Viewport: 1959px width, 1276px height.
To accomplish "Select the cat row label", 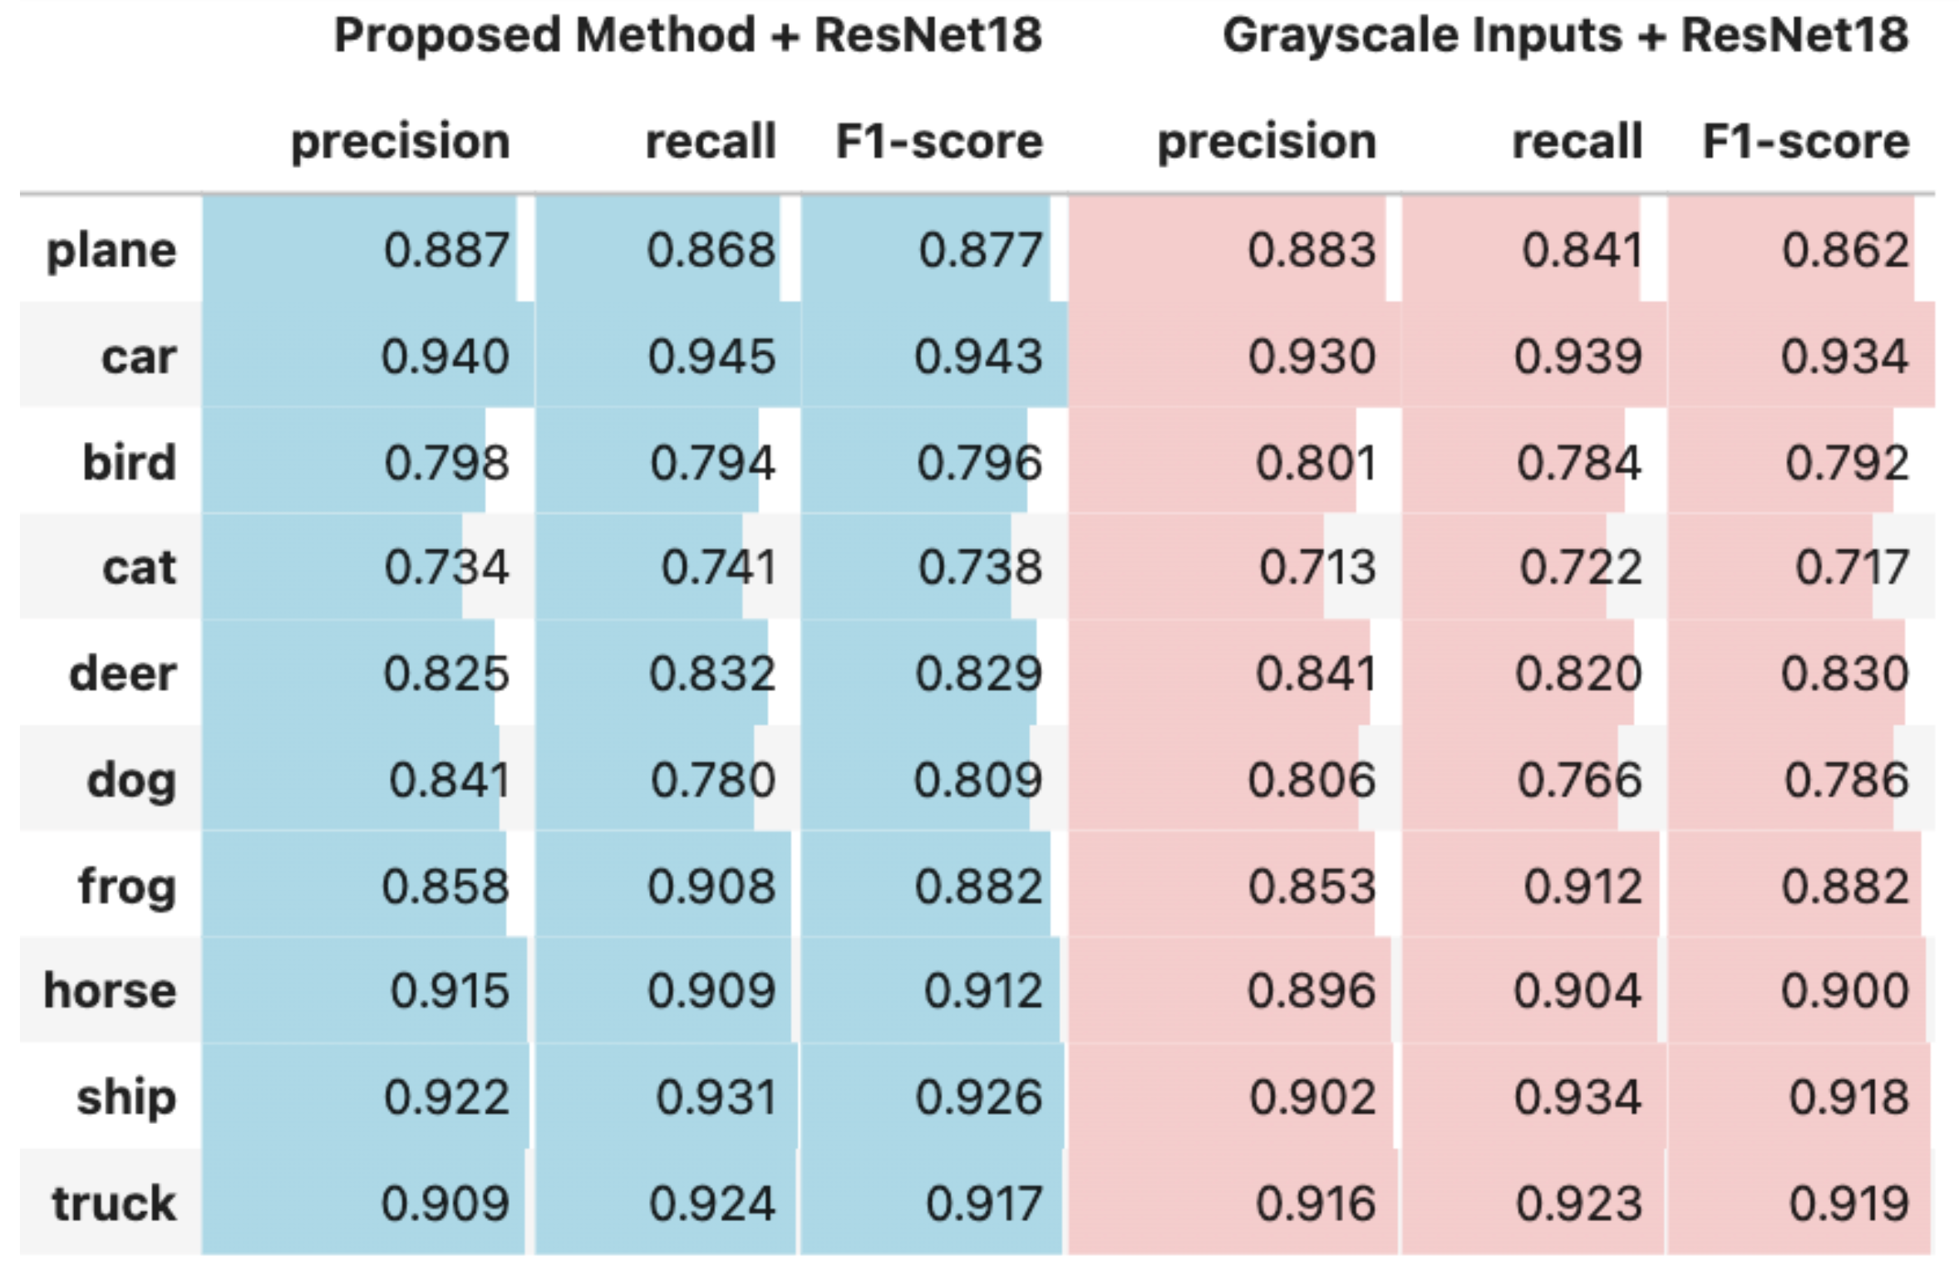I will [x=139, y=567].
